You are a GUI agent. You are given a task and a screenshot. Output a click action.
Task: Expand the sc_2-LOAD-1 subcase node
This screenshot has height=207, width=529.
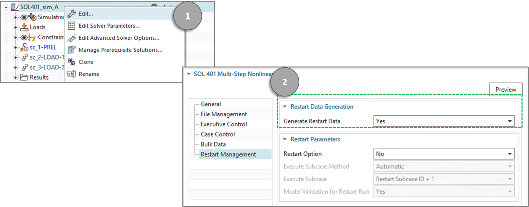pyautogui.click(x=15, y=58)
